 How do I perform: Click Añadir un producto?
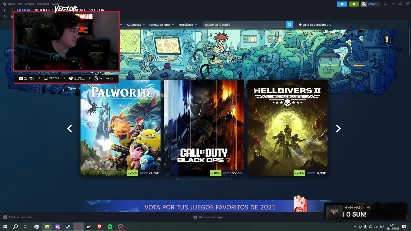(x=20, y=217)
